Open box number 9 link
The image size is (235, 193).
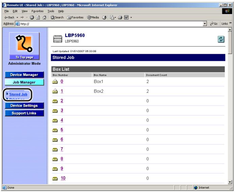62,169
